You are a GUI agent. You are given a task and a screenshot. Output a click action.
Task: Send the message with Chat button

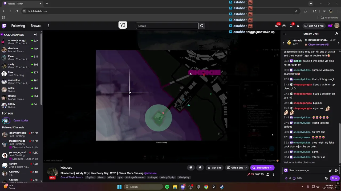[335, 178]
